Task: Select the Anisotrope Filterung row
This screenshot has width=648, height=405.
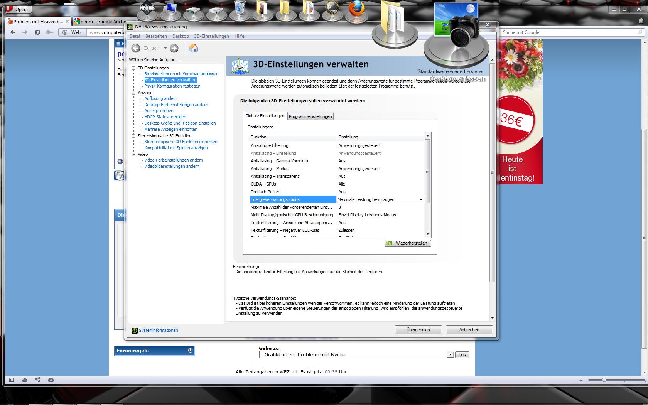Action: point(336,146)
